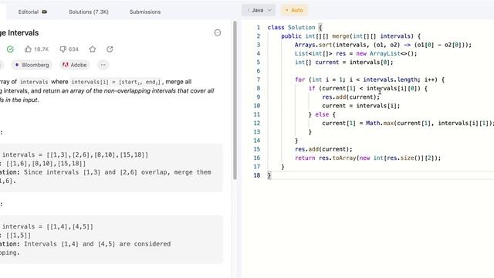Click the Math.max line of code
Viewport: 494px width, 278px height.
pos(408,124)
